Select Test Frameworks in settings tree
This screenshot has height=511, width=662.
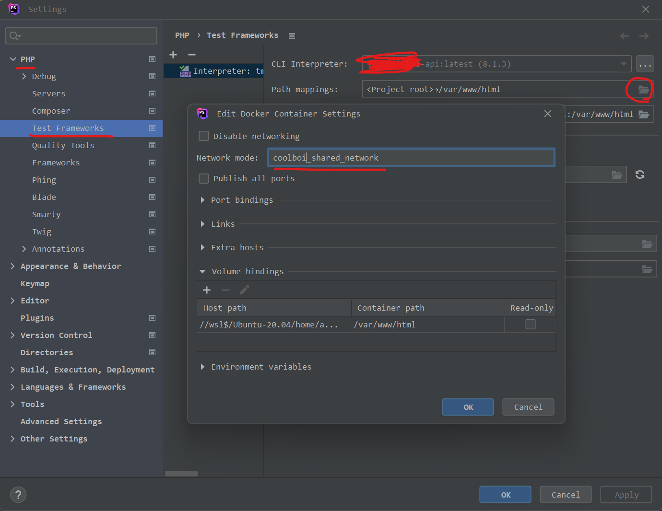[68, 128]
